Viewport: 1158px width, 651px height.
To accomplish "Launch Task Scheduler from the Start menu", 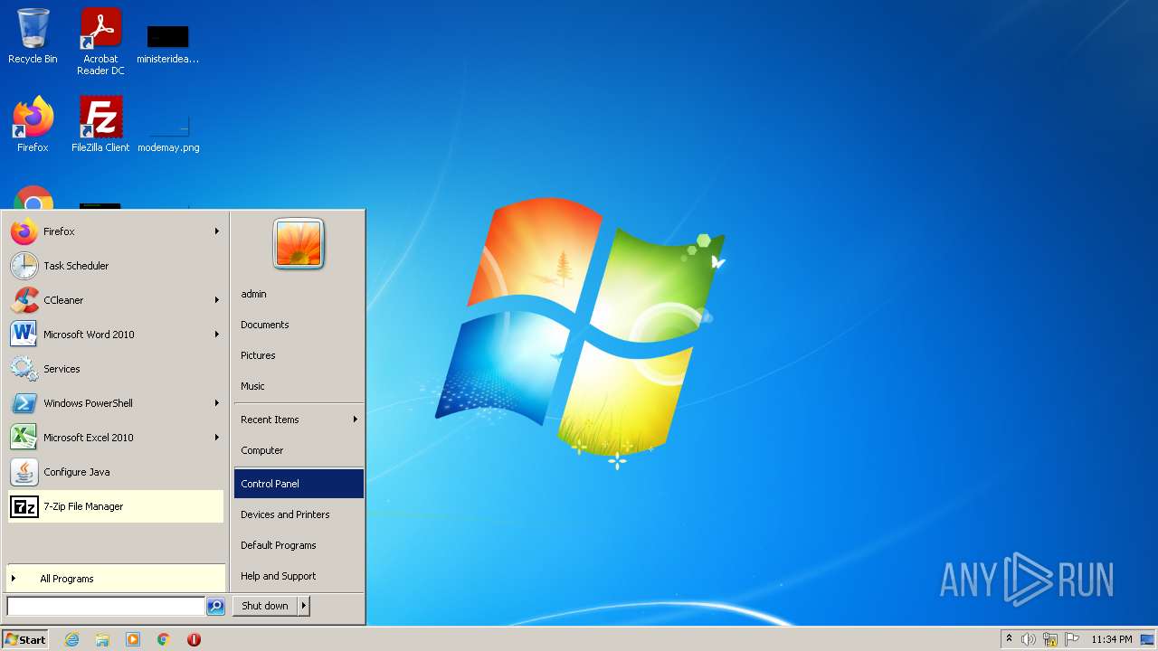I will [x=116, y=266].
